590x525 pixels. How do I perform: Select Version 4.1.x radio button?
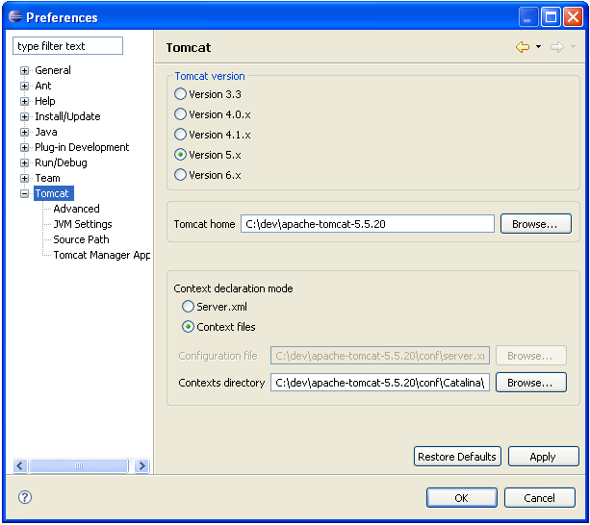[180, 135]
